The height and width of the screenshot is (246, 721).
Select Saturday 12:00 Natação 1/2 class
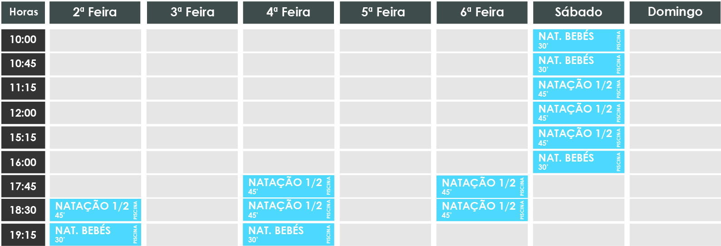[579, 113]
